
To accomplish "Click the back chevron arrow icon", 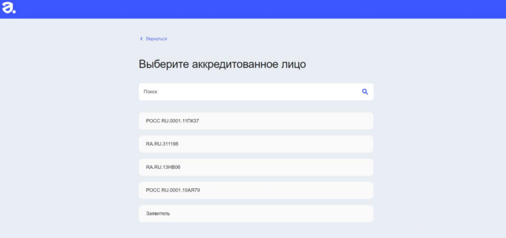I will (x=141, y=39).
